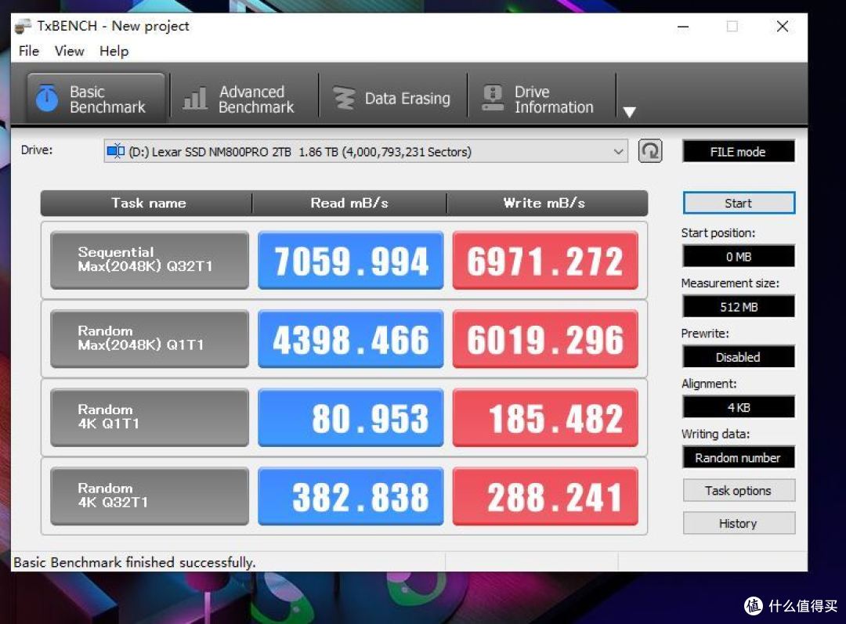Click 4K Q1T1 write value 185.482
Screen dimensions: 846x624
click(x=545, y=417)
